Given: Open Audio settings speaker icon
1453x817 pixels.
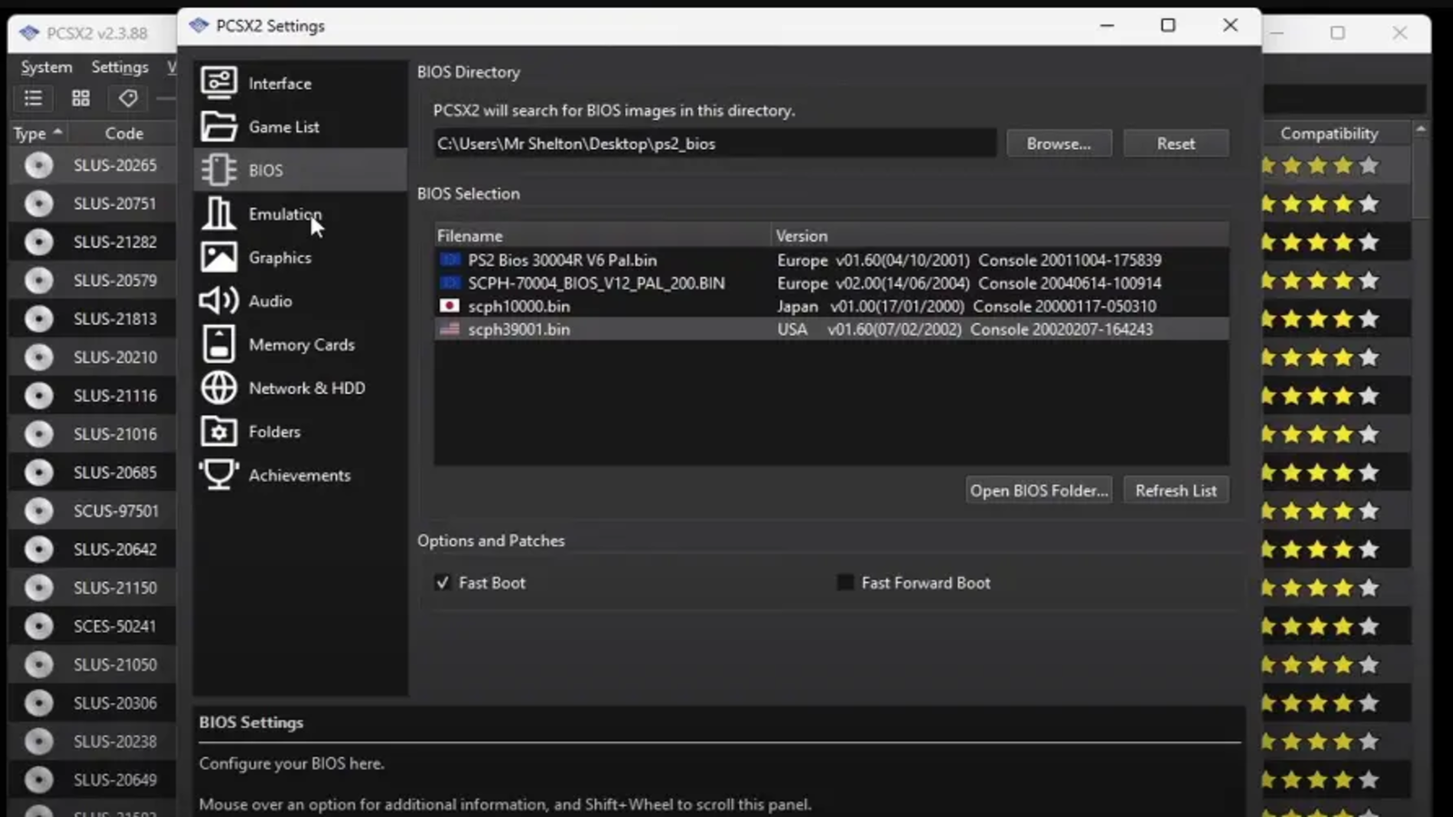Looking at the screenshot, I should [x=219, y=300].
